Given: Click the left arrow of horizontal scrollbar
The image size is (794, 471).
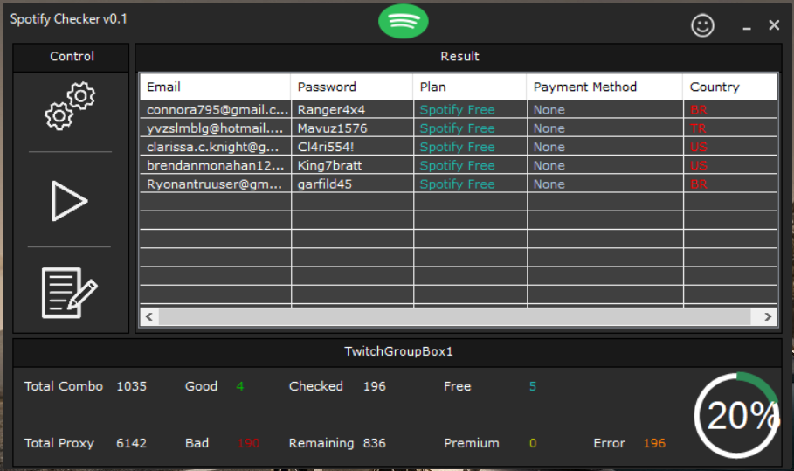Looking at the screenshot, I should coord(149,316).
